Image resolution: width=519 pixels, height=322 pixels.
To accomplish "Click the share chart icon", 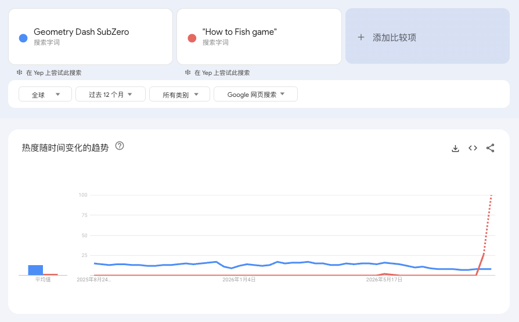I will pyautogui.click(x=490, y=148).
